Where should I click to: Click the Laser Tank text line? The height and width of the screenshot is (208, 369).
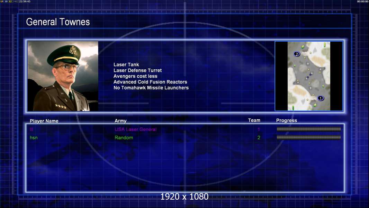tap(126, 64)
